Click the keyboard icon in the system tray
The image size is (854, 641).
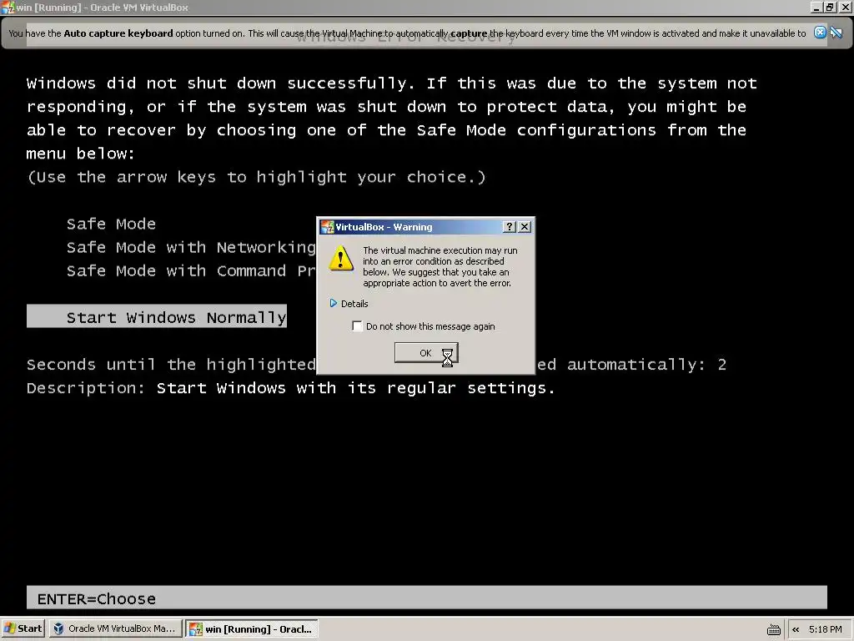click(x=773, y=629)
